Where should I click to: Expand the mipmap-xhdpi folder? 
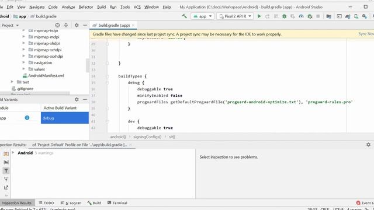click(x=23, y=43)
